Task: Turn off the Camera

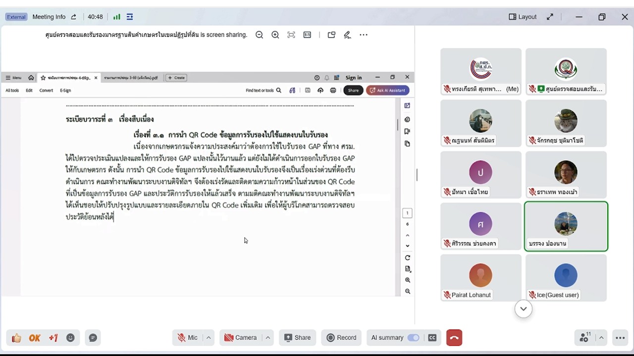Action: 243,337
